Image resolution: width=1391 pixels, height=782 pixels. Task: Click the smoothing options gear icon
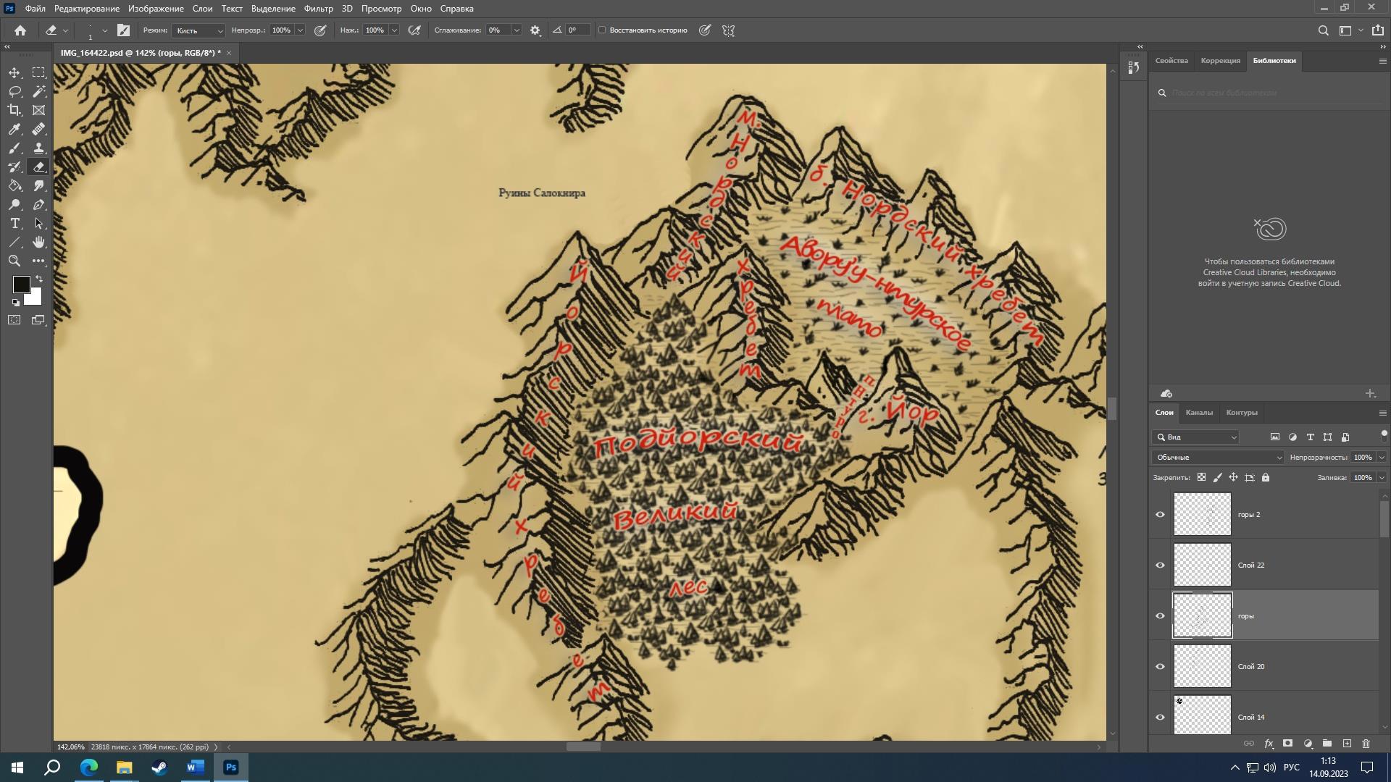point(535,30)
